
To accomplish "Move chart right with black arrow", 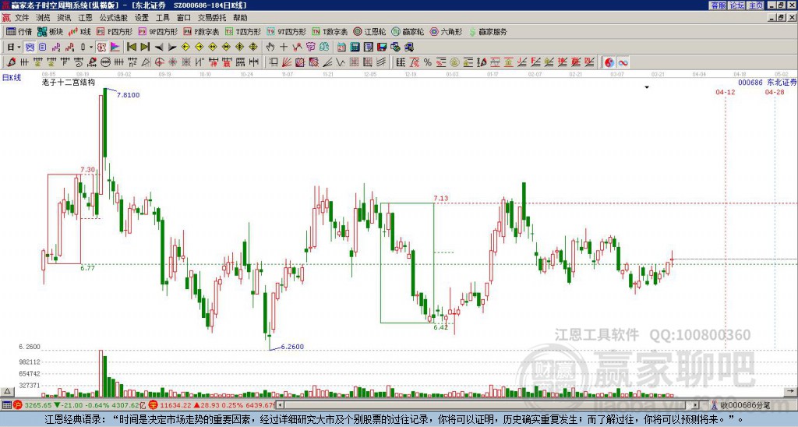I will [x=172, y=47].
